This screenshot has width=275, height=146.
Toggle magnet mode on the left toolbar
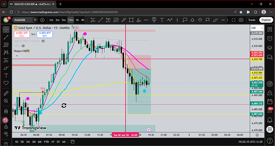point(6,111)
